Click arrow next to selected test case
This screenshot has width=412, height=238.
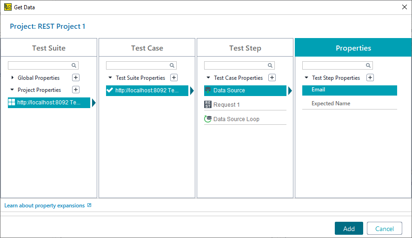coord(192,90)
